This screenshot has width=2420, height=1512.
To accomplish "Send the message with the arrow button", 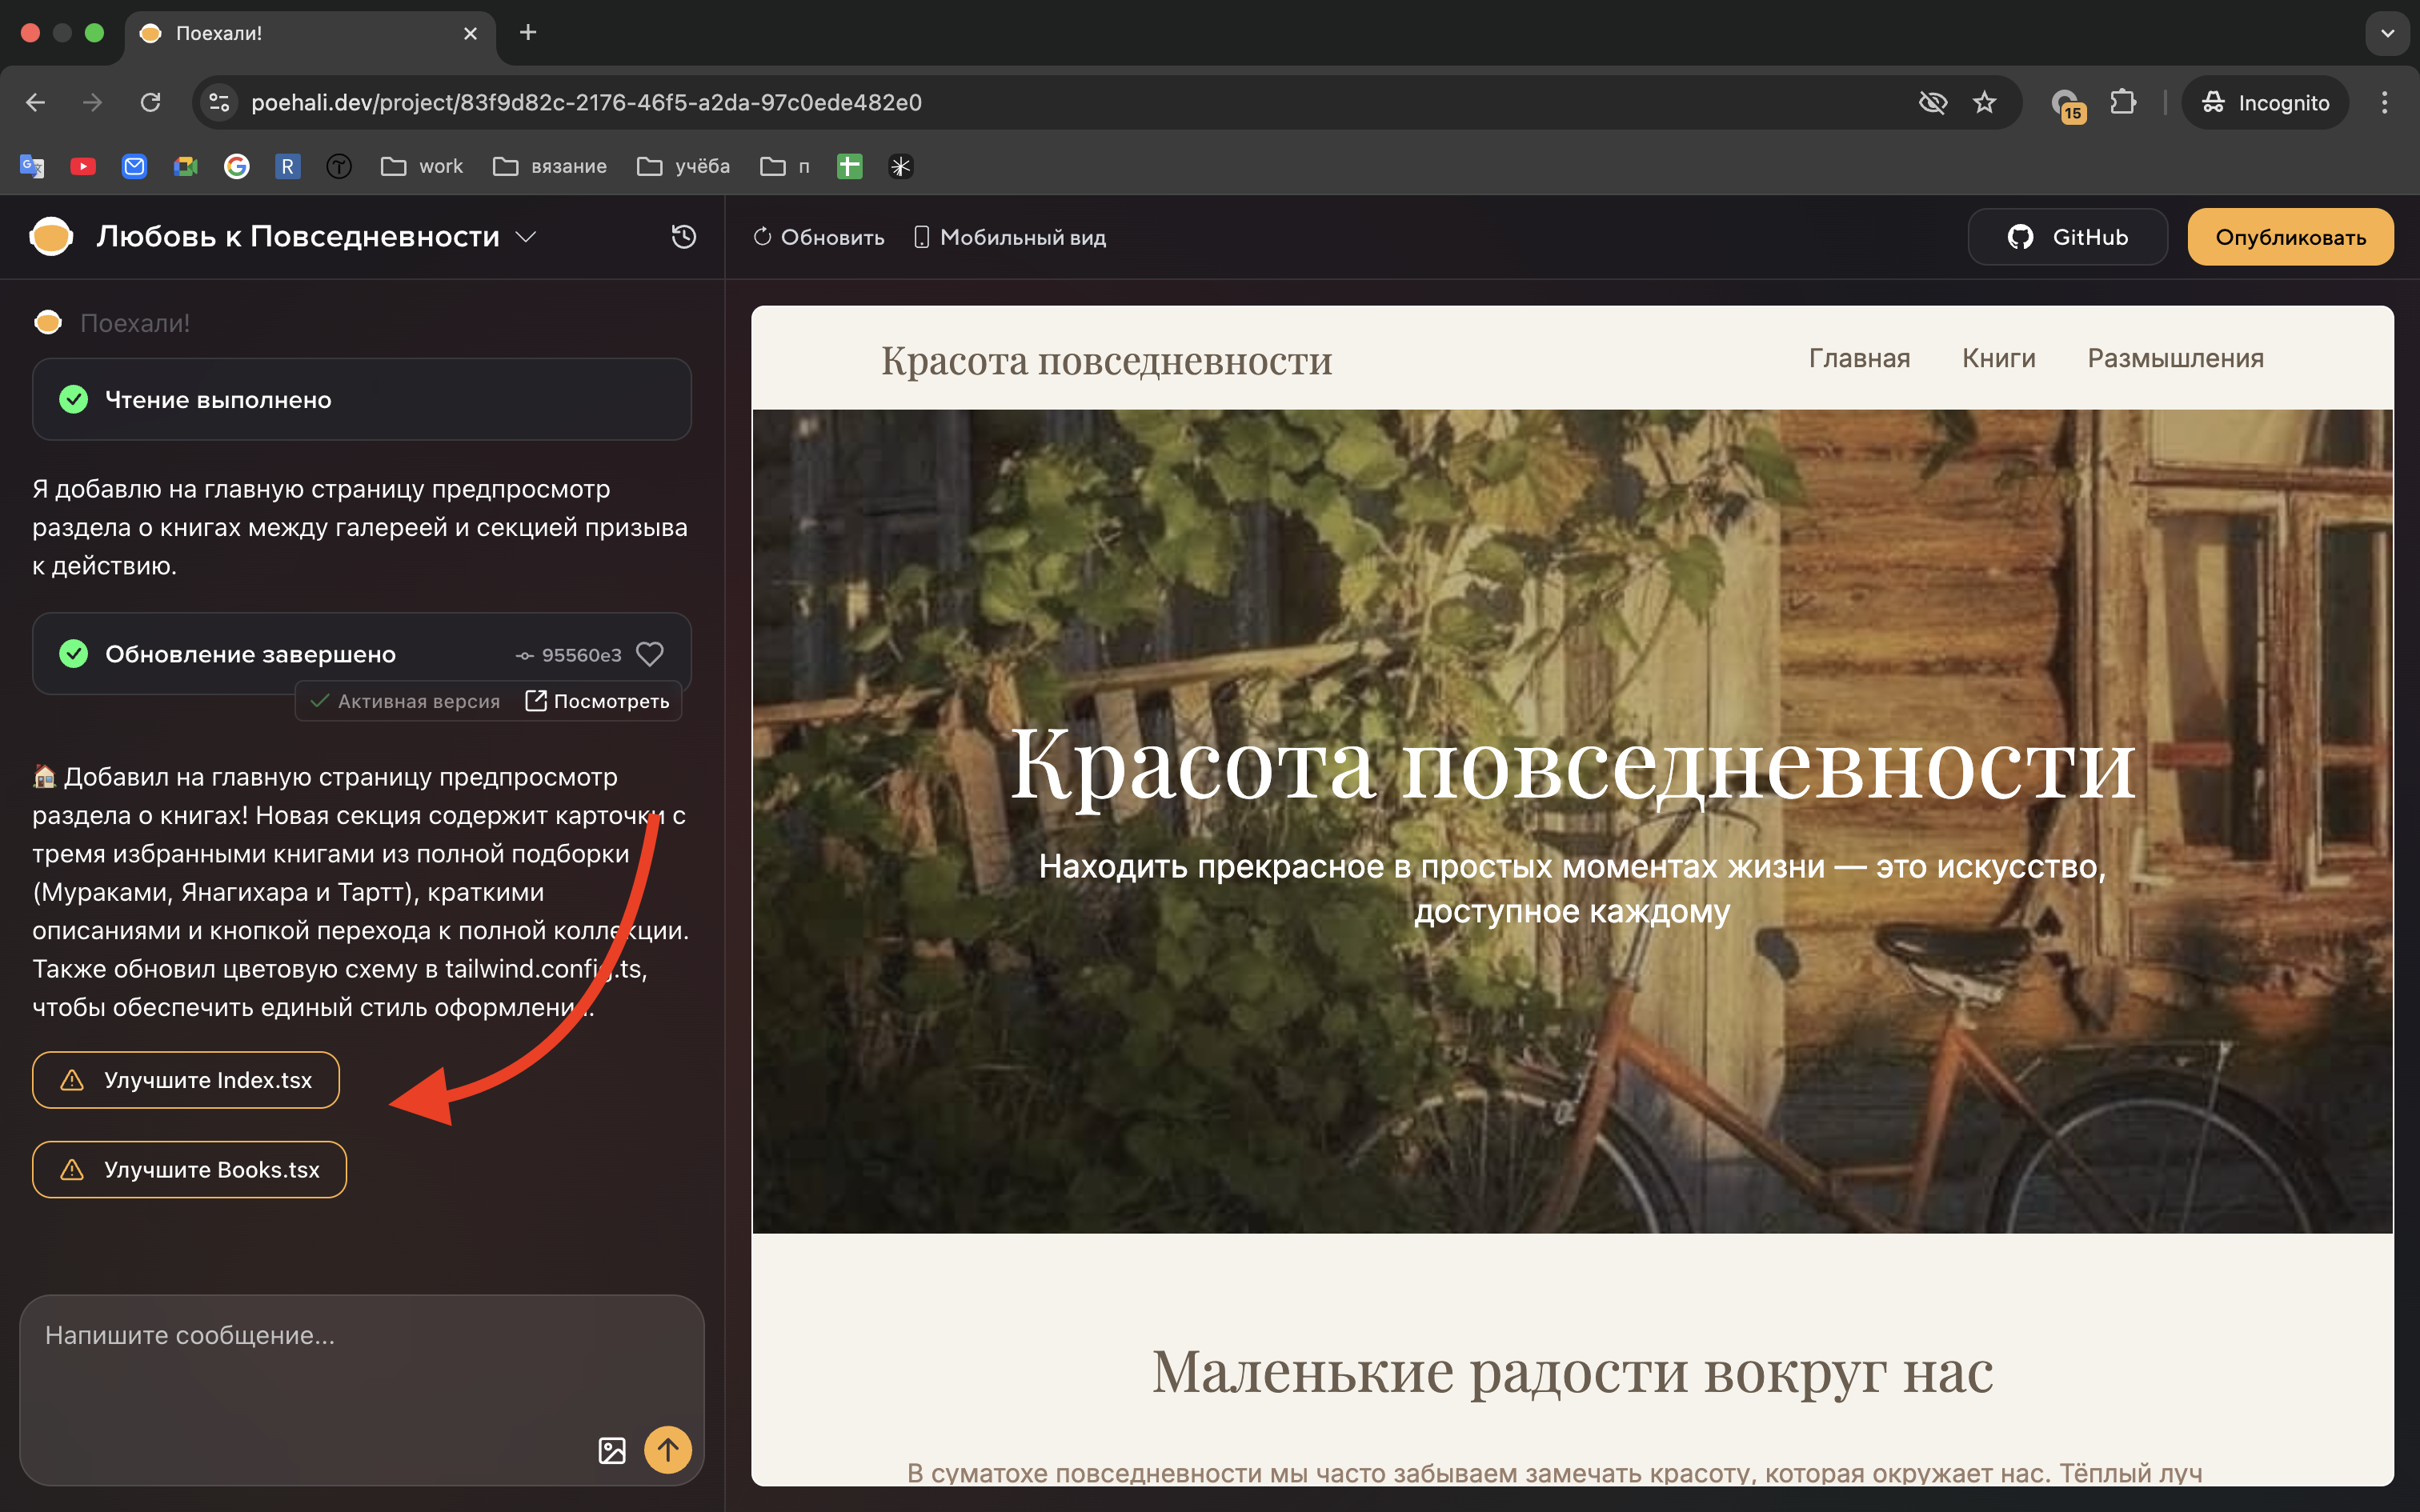I will coord(668,1449).
